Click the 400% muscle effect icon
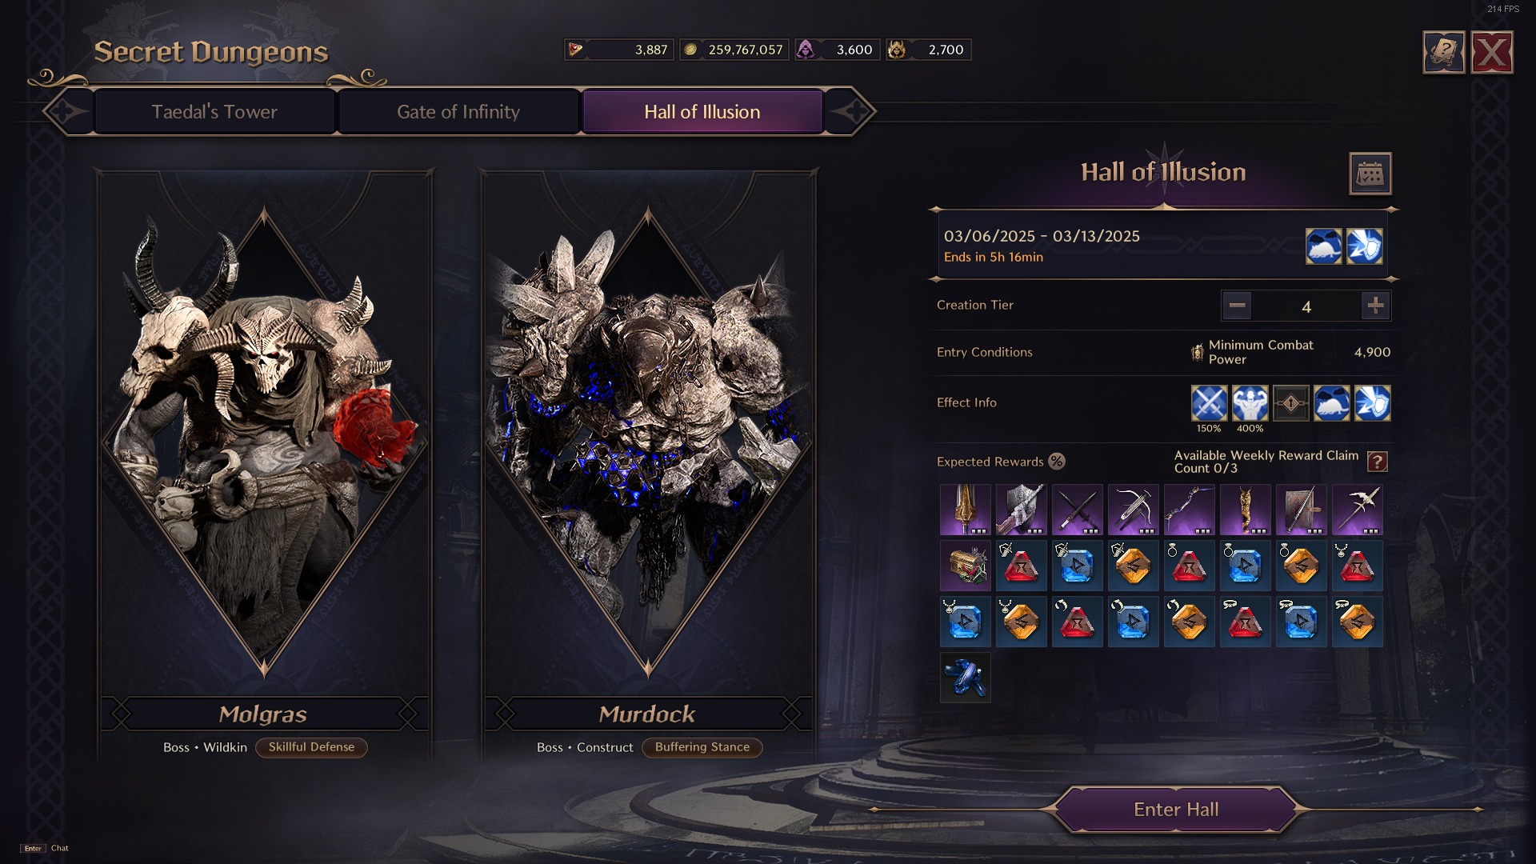Image resolution: width=1536 pixels, height=864 pixels. [x=1250, y=403]
